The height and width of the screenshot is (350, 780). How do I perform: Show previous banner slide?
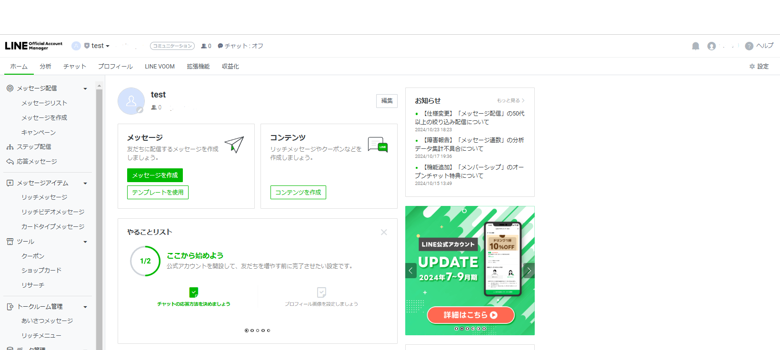[x=410, y=271]
